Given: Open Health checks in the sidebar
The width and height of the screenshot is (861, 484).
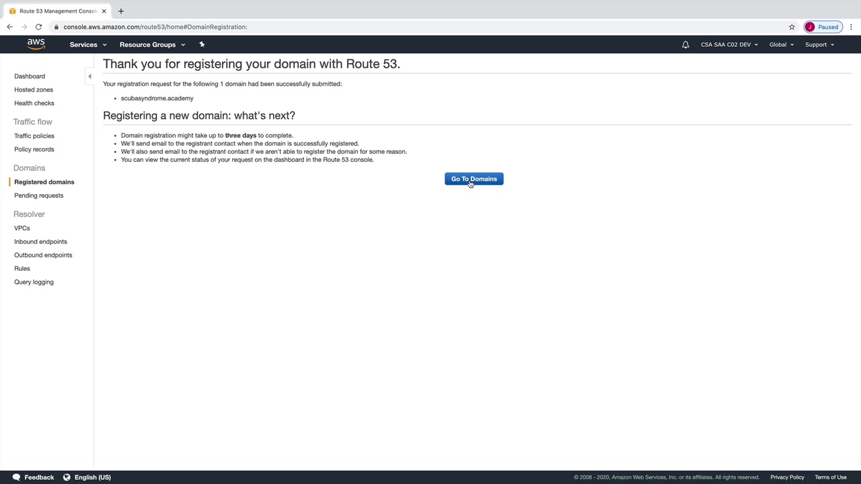Looking at the screenshot, I should 34,104.
